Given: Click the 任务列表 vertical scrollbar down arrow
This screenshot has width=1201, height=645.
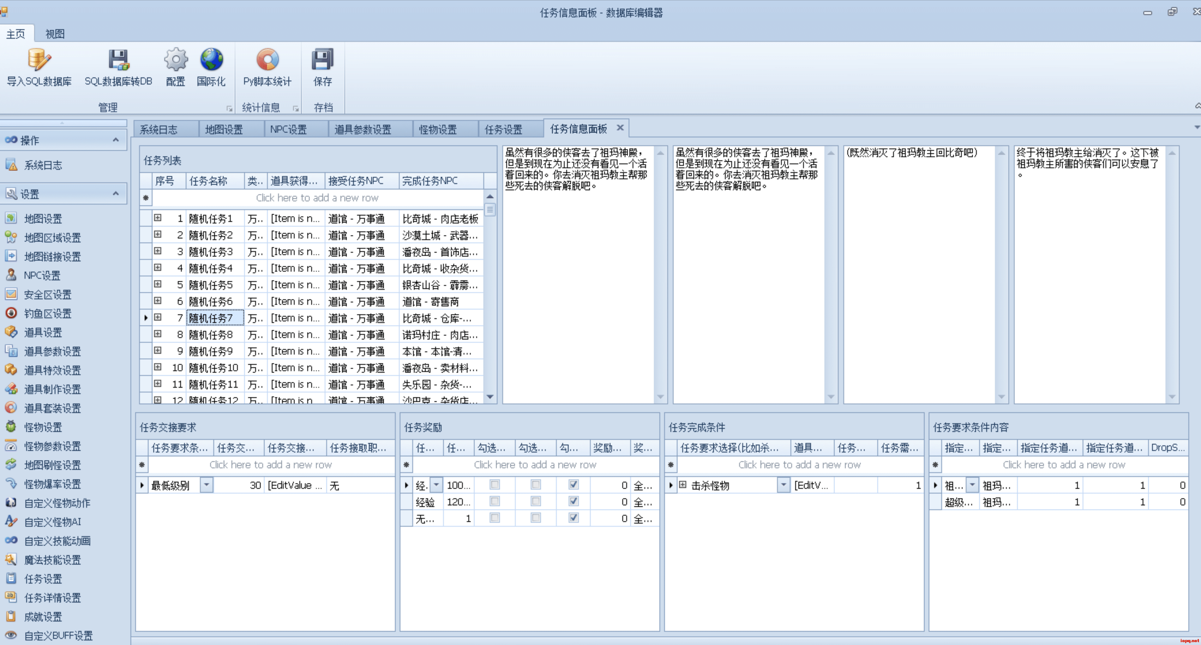Looking at the screenshot, I should coord(489,397).
